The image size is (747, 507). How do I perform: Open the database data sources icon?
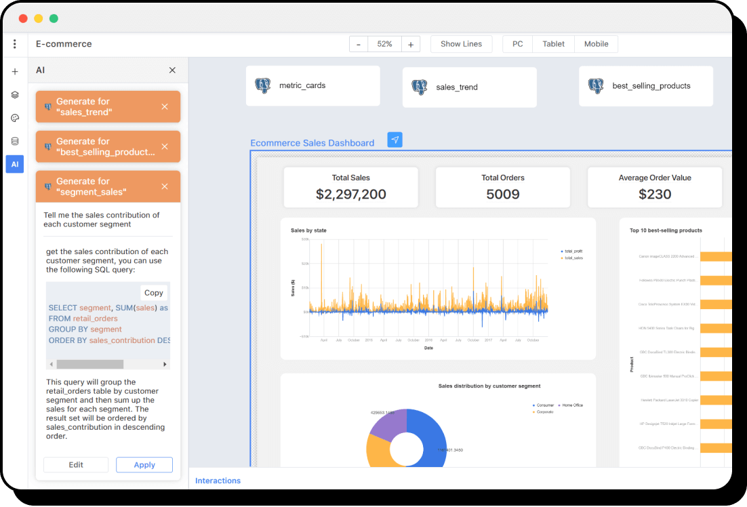(x=15, y=141)
